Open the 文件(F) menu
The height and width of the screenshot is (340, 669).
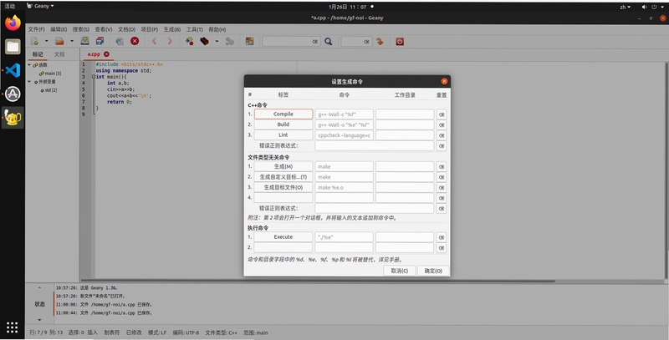pos(36,29)
